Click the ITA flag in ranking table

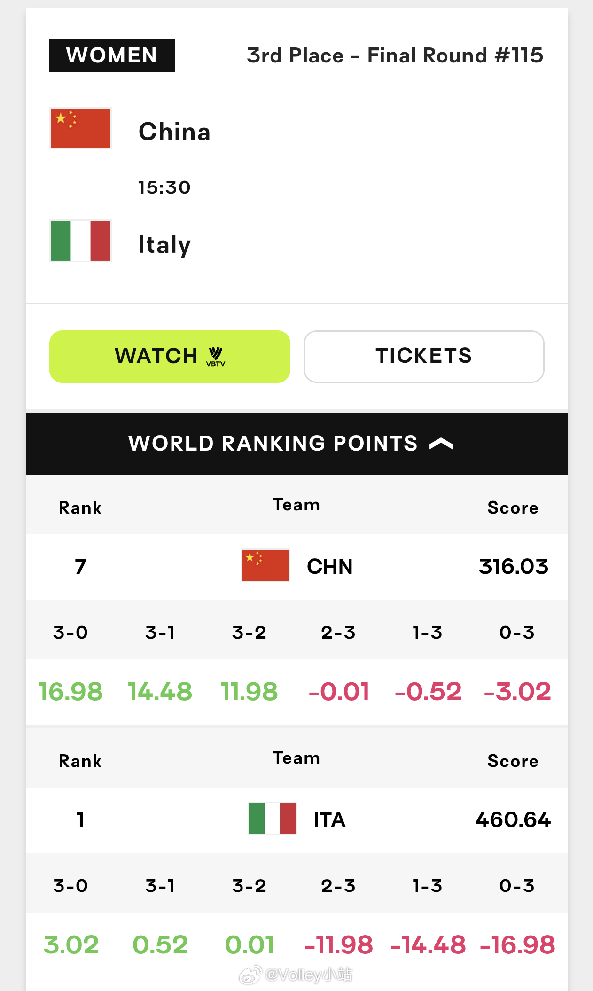tap(272, 818)
